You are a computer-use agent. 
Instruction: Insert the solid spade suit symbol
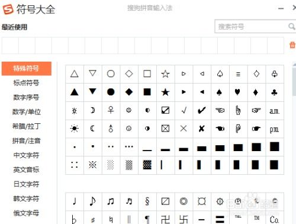220,92
